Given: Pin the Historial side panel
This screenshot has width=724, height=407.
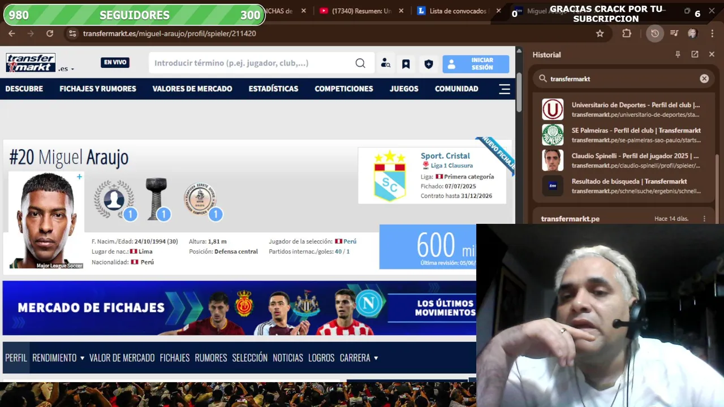Looking at the screenshot, I should coord(678,54).
